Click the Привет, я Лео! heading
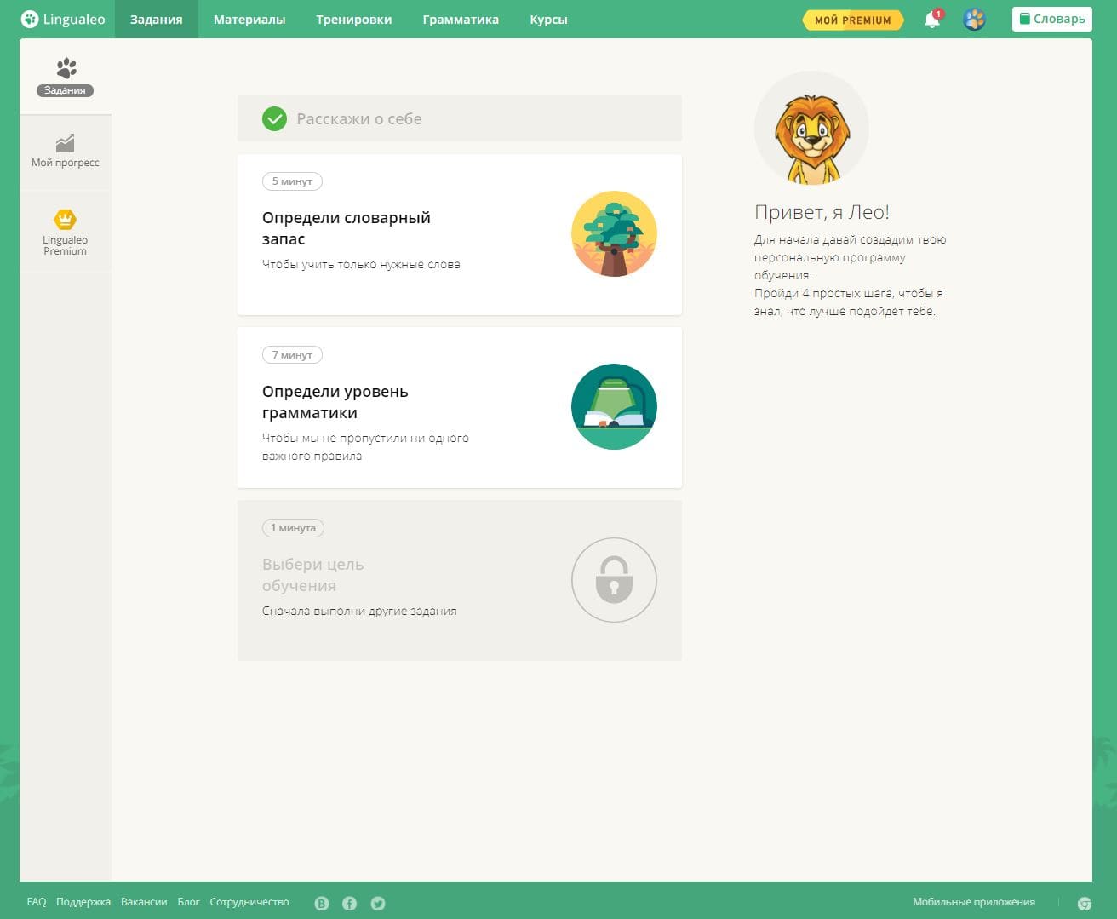Screen dimensions: 1117x919 click(x=822, y=212)
